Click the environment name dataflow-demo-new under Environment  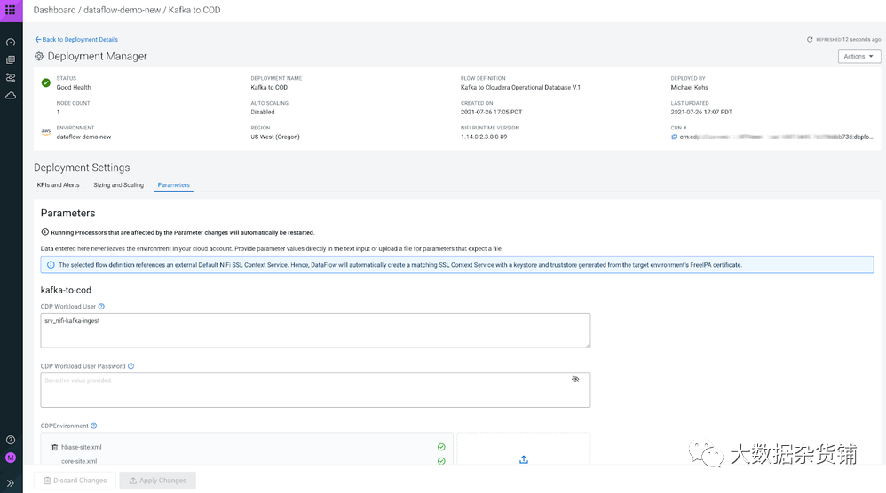83,137
